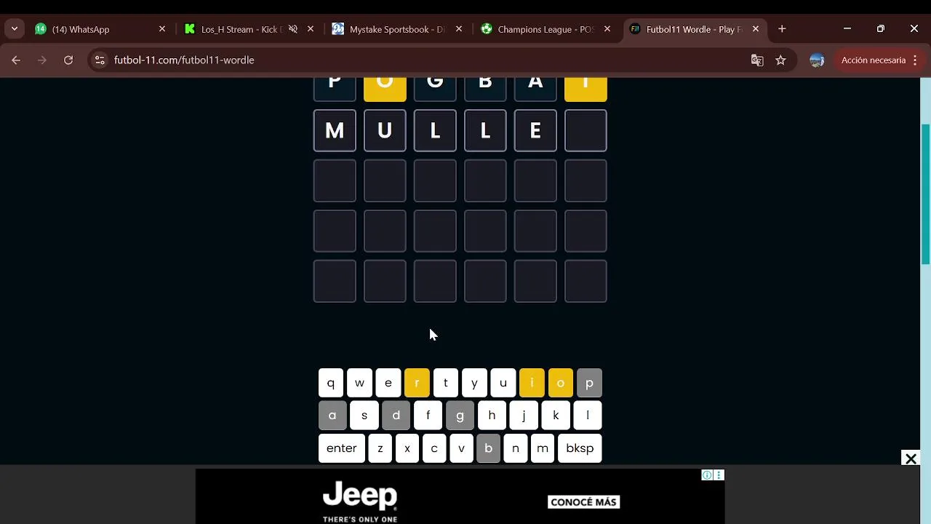
Task: Click the Acción necesaria button
Action: (873, 60)
